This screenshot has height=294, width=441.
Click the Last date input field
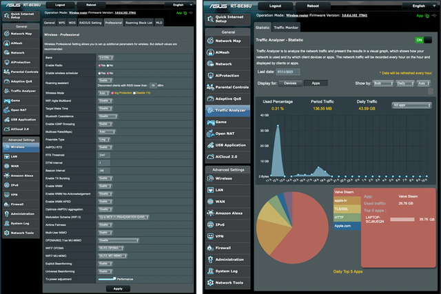290,71
